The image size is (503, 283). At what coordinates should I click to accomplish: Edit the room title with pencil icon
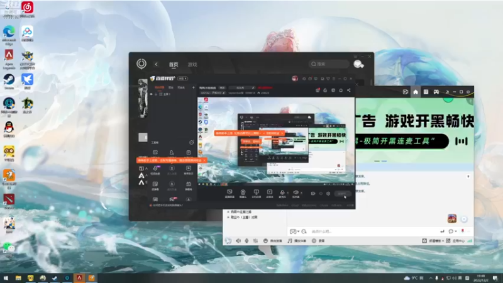tap(253, 87)
